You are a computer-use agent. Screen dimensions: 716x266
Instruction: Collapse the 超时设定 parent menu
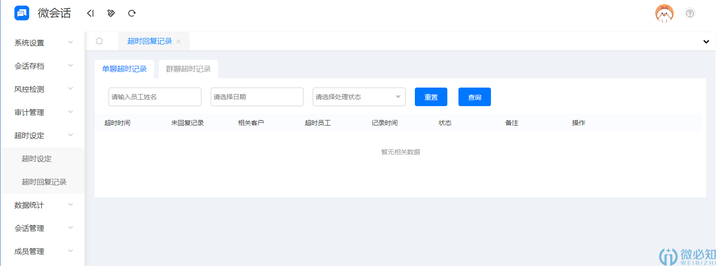click(x=42, y=135)
